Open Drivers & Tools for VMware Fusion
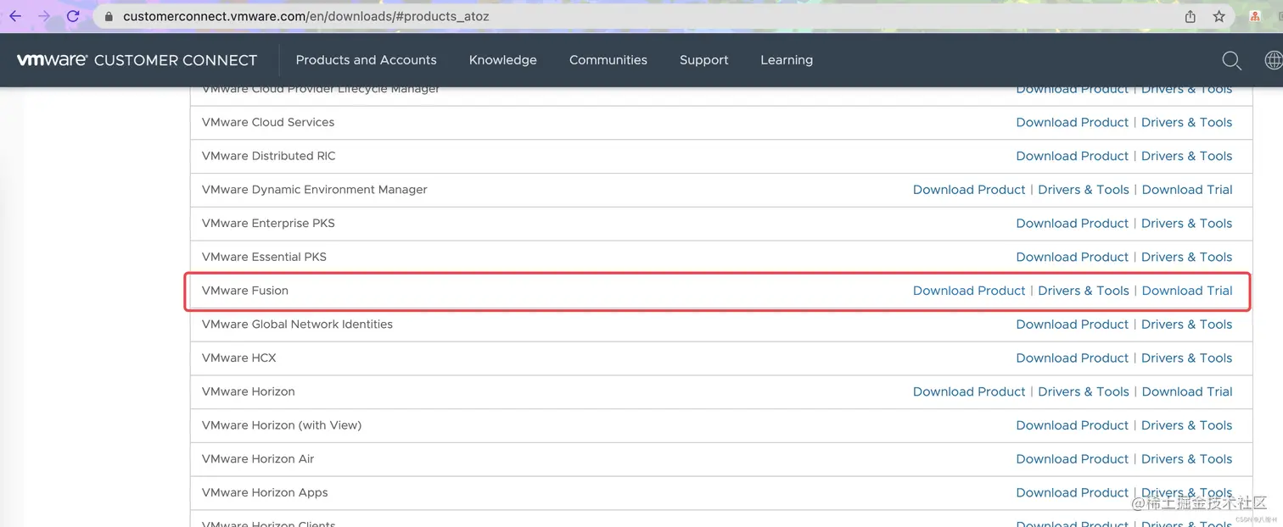This screenshot has width=1283, height=527. [1084, 291]
